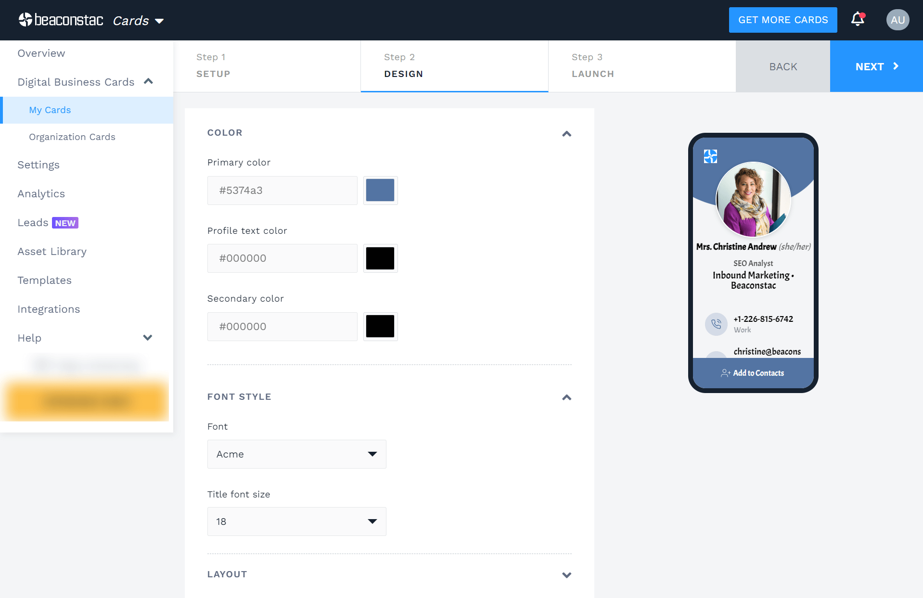Collapse the COLOR section

(x=567, y=134)
